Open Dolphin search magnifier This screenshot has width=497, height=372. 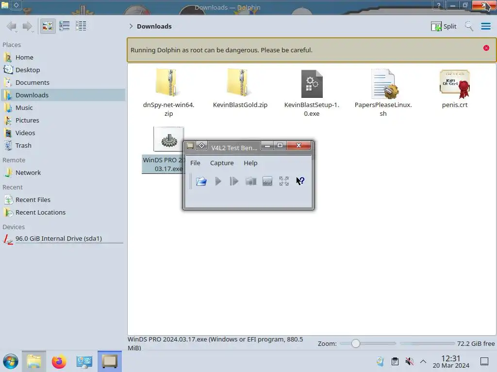pos(469,26)
